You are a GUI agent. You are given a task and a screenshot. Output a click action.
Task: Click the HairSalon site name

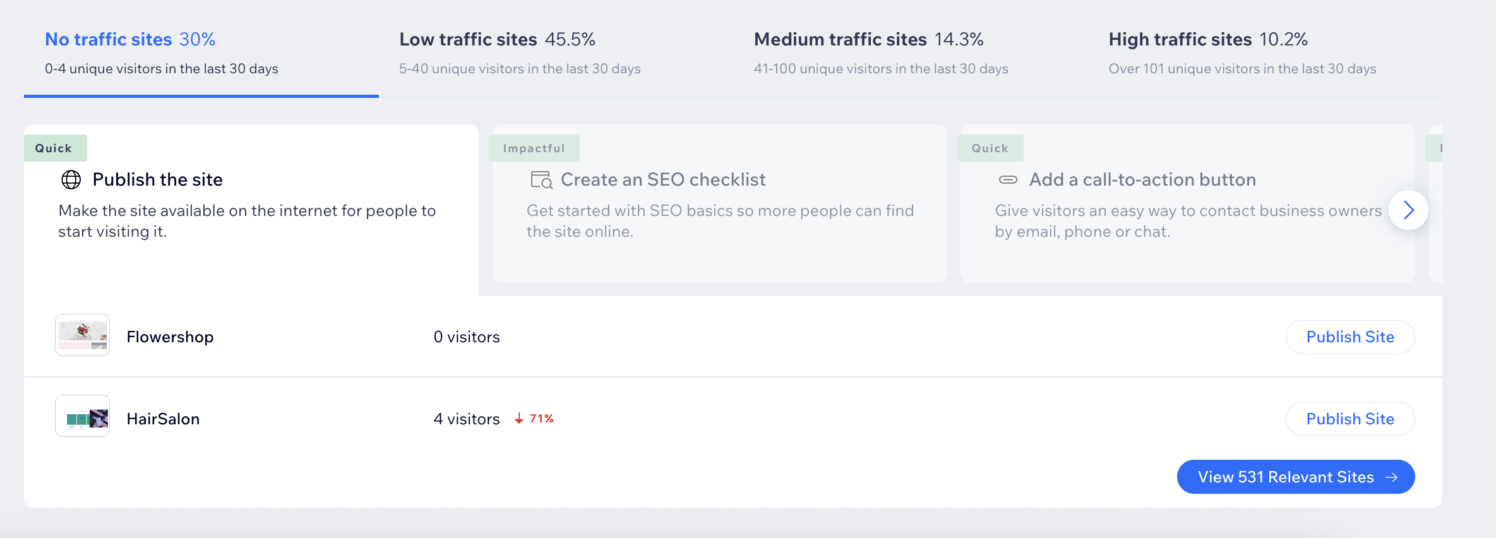coord(163,419)
